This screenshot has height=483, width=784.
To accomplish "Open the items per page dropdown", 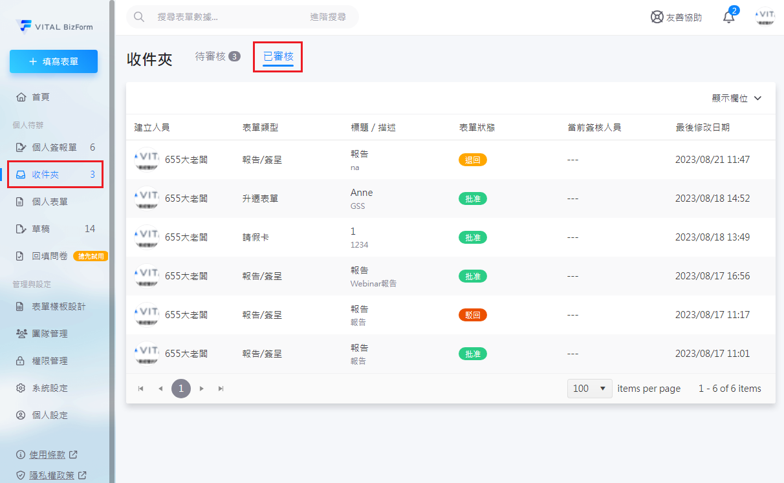I will click(589, 389).
